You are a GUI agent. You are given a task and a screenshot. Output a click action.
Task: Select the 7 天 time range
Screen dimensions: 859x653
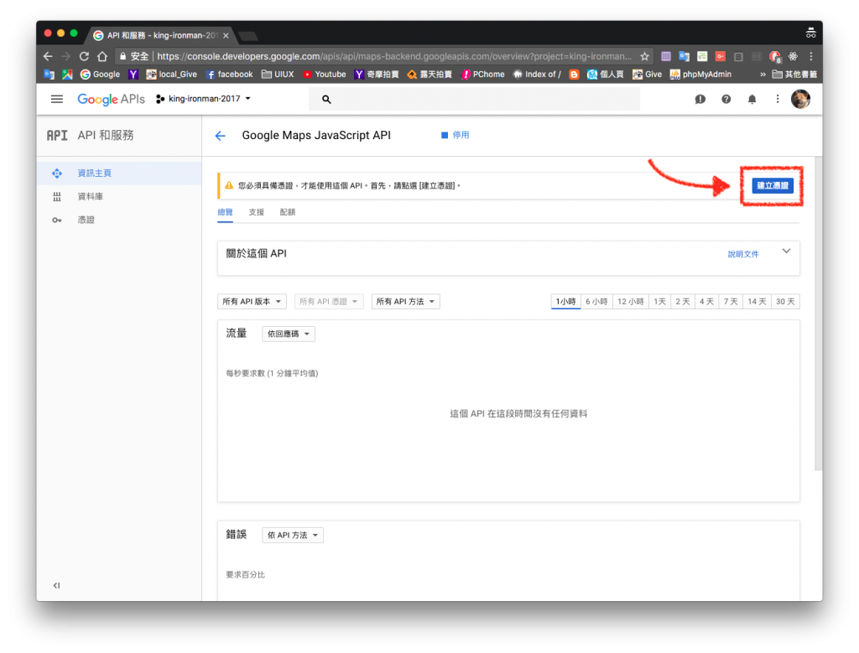[x=731, y=302]
